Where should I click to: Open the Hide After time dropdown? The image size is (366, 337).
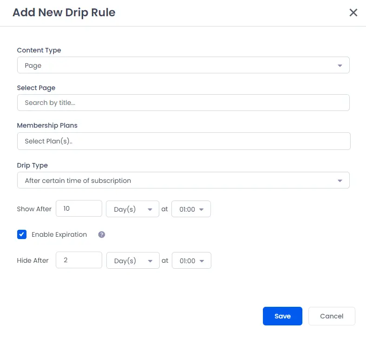click(191, 261)
